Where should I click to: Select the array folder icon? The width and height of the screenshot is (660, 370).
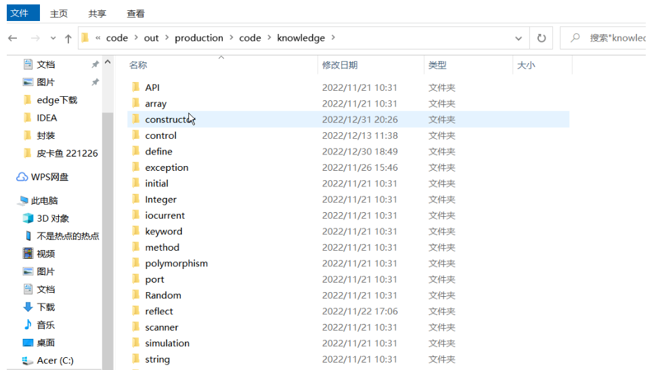point(135,103)
